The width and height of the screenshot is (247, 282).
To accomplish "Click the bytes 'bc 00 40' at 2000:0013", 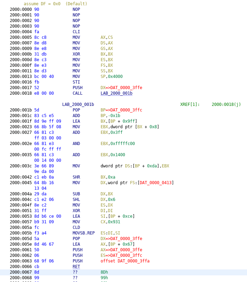I will [x=44, y=77].
